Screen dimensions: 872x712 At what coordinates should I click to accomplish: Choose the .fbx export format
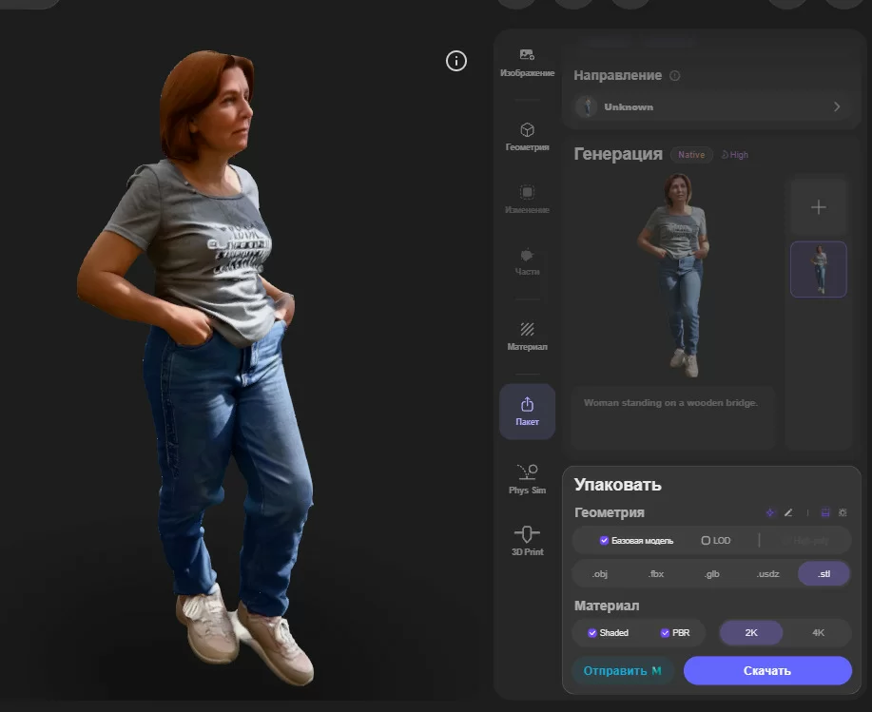click(x=656, y=573)
